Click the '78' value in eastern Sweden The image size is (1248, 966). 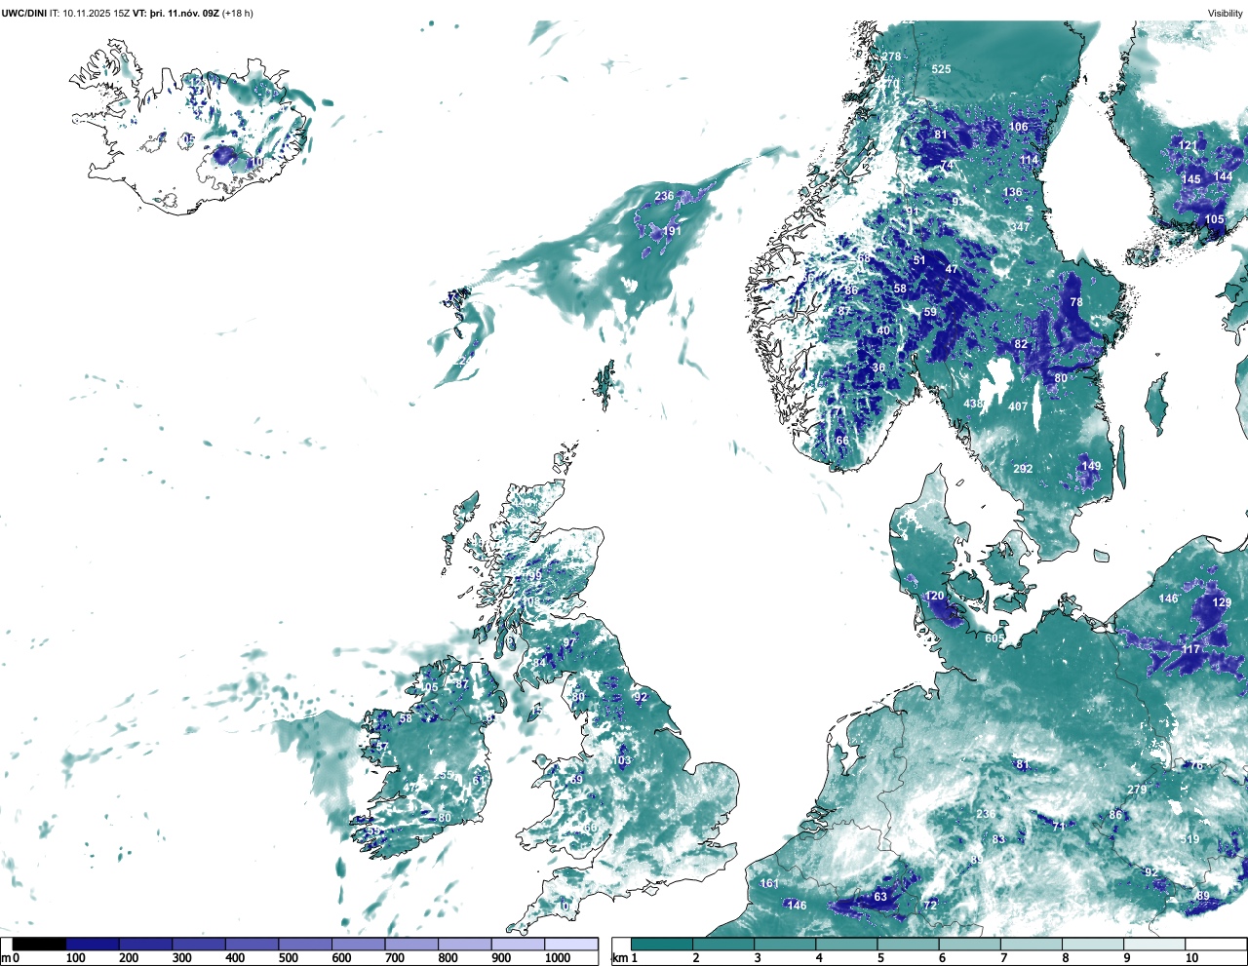tap(1076, 302)
